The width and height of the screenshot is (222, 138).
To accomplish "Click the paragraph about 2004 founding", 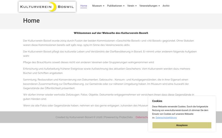I will pos(109,43).
